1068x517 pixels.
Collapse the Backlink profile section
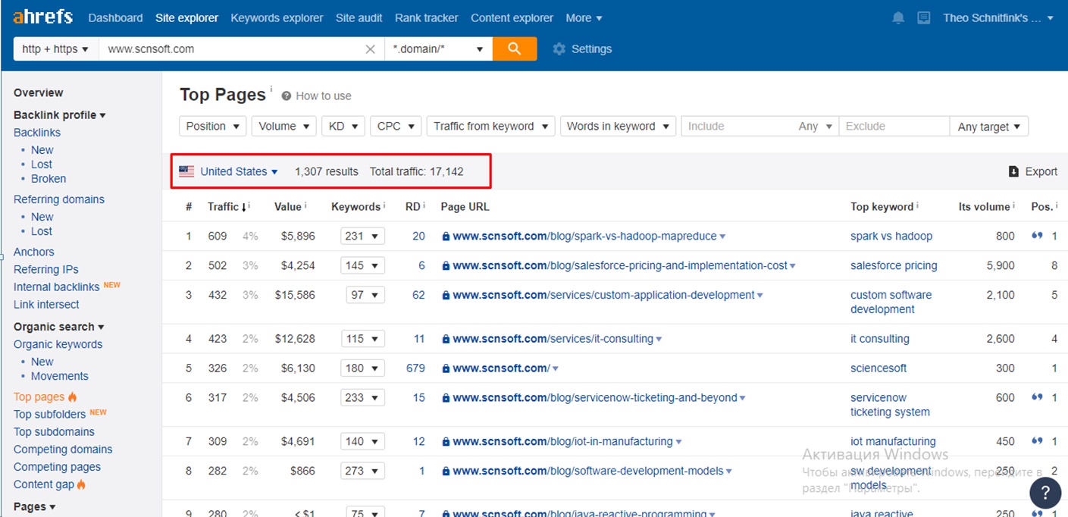click(59, 115)
